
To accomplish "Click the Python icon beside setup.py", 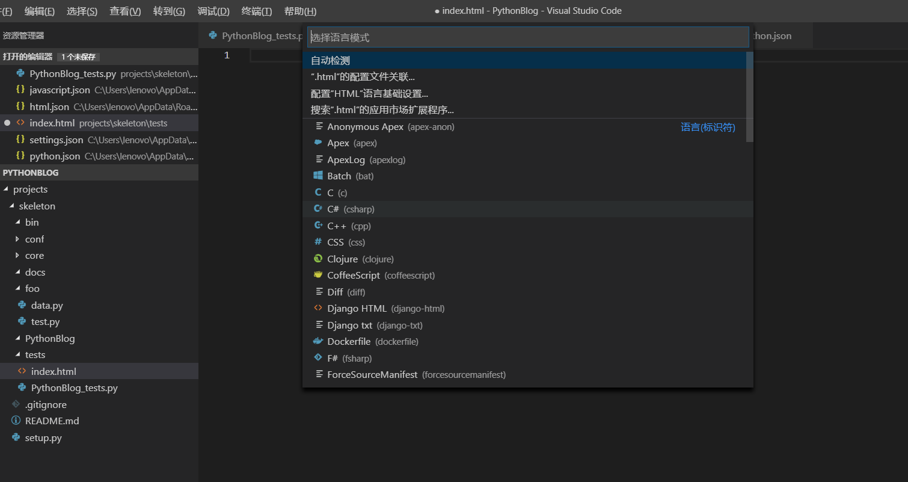I will click(16, 437).
